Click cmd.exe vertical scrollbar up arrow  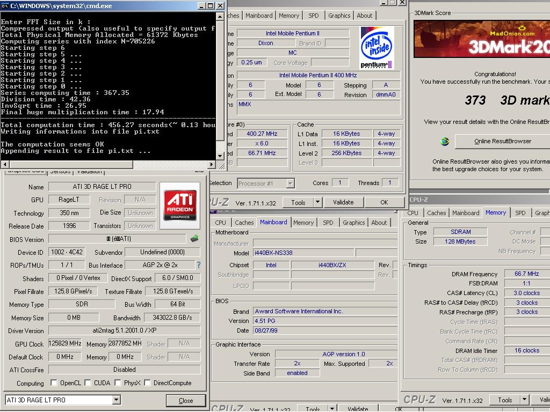pyautogui.click(x=220, y=16)
